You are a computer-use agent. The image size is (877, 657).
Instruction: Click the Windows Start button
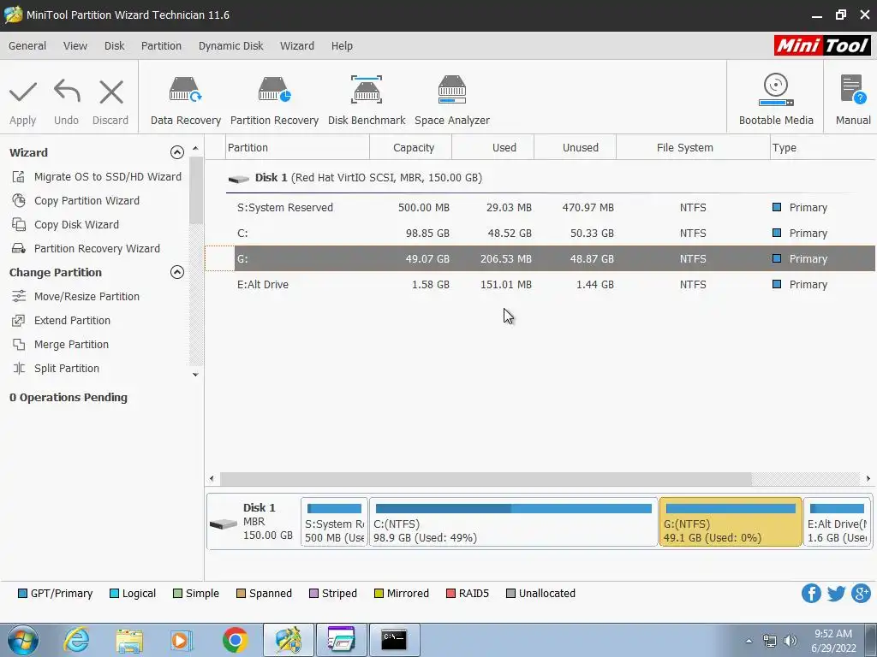click(22, 640)
